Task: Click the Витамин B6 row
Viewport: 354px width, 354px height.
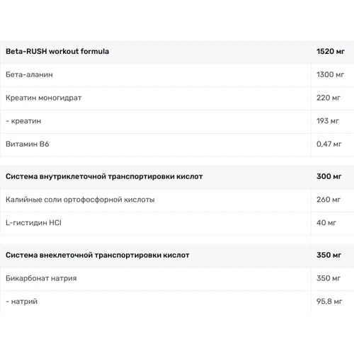Action: [x=177, y=144]
